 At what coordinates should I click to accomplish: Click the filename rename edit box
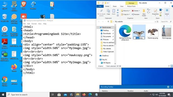(139, 38)
